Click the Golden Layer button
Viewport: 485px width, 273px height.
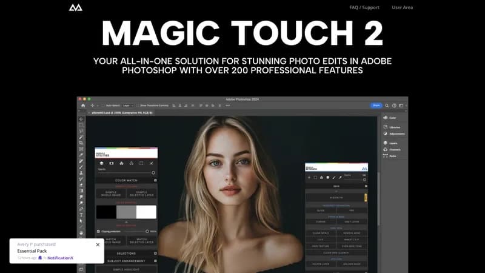point(321,264)
